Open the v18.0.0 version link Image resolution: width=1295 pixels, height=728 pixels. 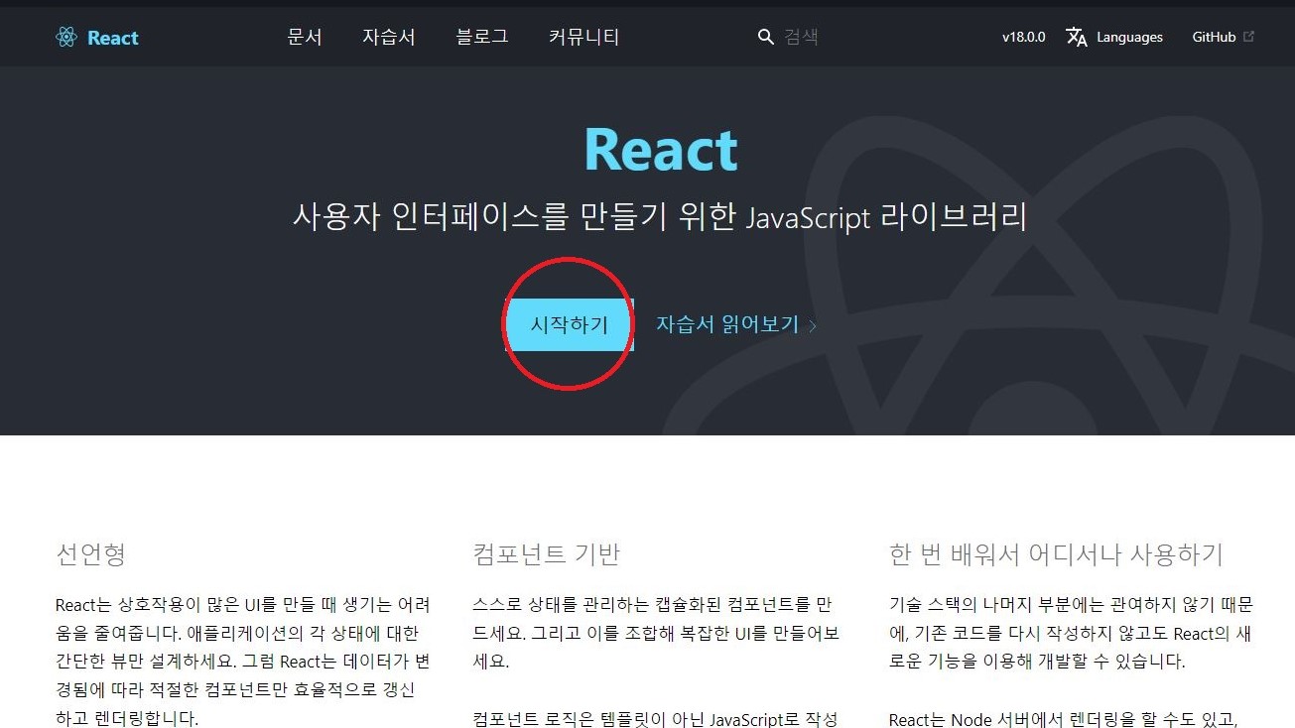pos(1024,38)
